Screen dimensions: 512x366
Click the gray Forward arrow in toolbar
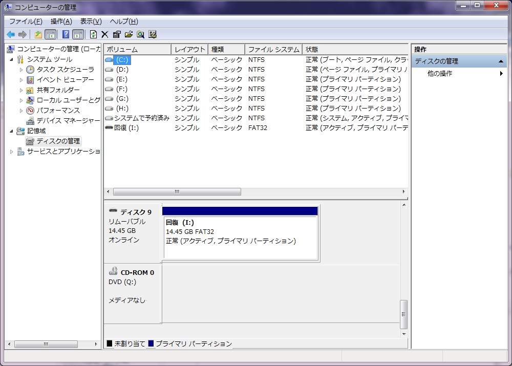pyautogui.click(x=22, y=34)
